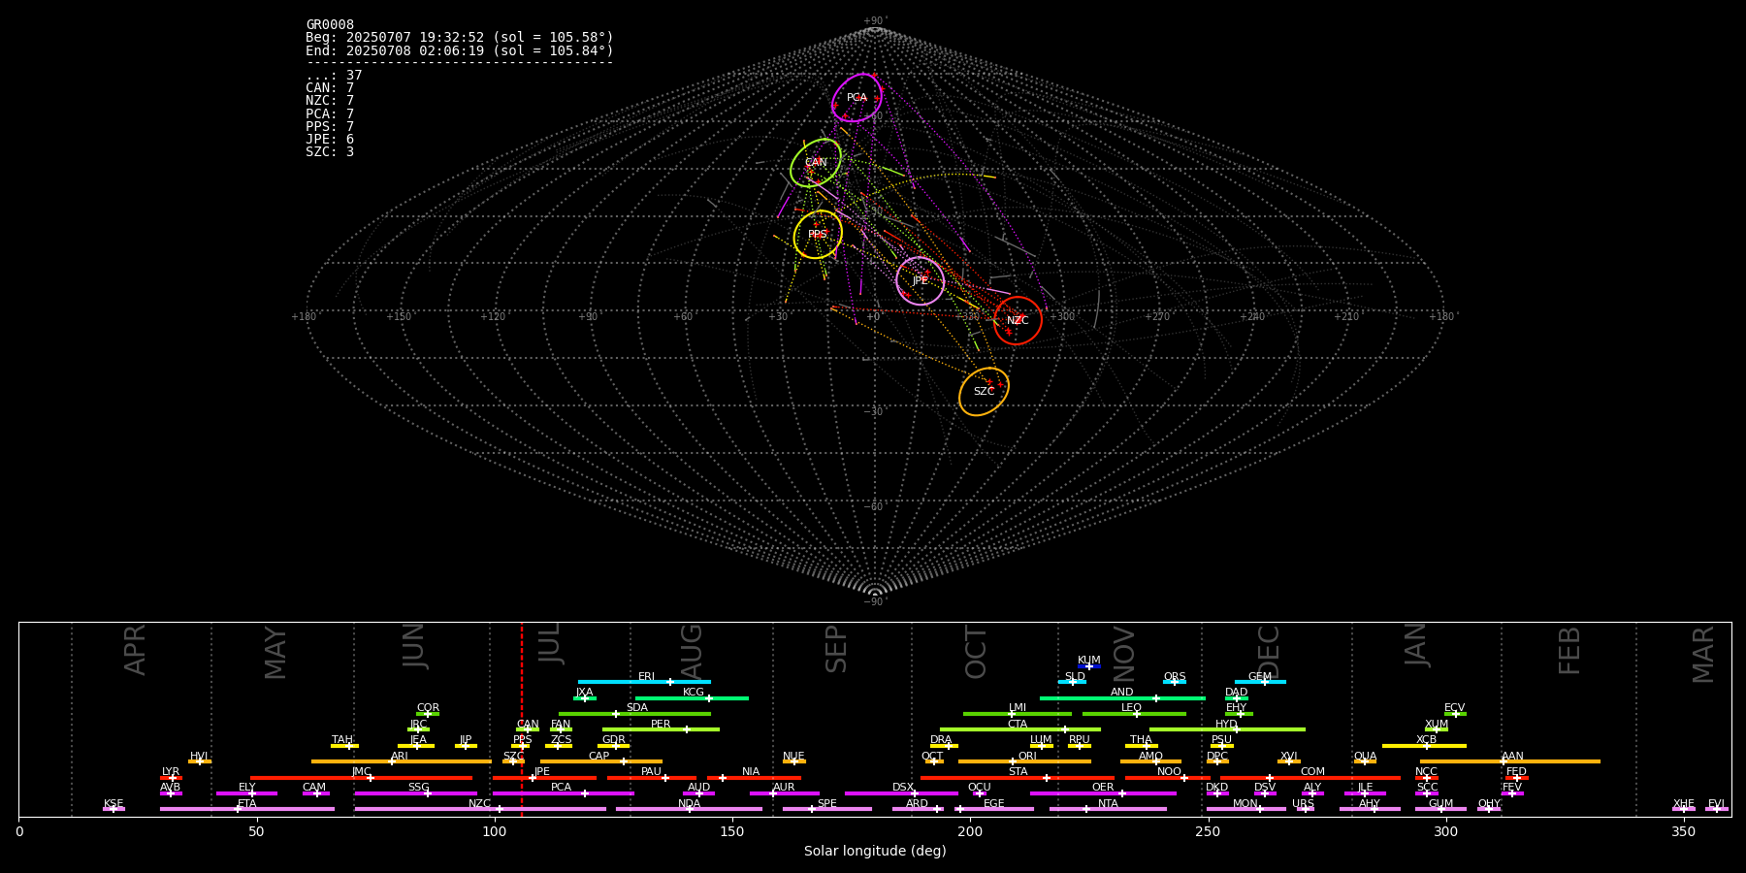Click the EVI label in the timeline

point(1716,803)
